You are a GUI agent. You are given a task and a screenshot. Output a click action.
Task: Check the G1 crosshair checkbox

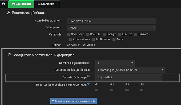click(x=97, y=90)
